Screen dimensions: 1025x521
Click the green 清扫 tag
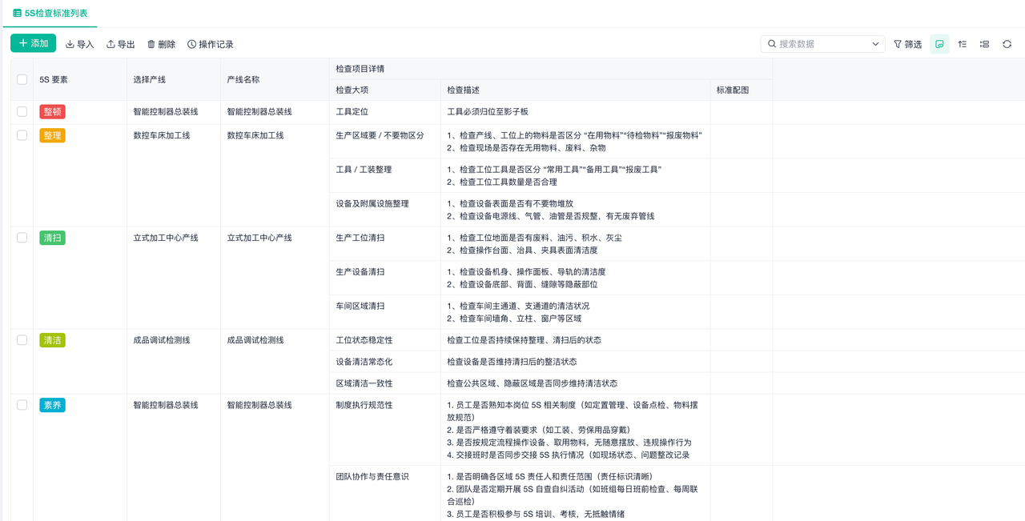pyautogui.click(x=52, y=238)
